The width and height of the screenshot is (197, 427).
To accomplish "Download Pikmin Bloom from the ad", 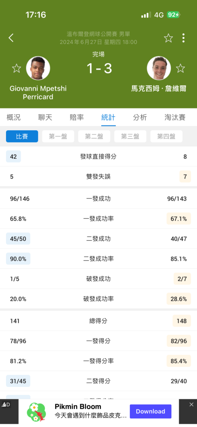I will point(150,412).
